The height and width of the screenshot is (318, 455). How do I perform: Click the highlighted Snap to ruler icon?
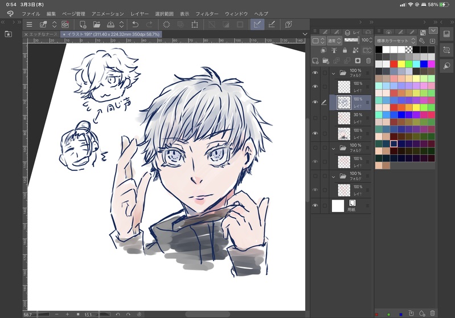tap(257, 25)
